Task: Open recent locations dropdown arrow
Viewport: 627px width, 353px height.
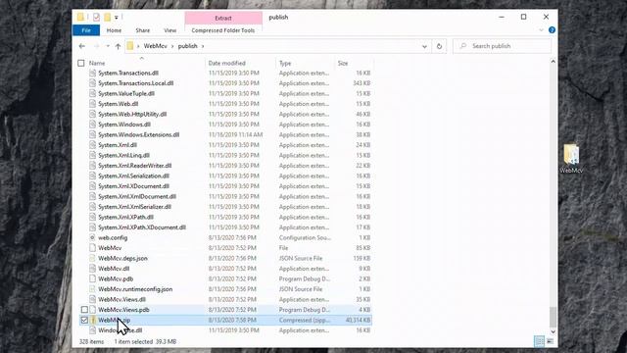Action: pos(108,46)
